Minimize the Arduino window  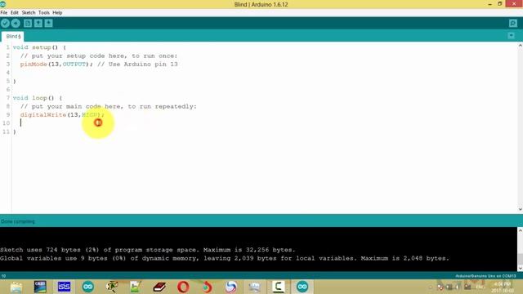coord(489,4)
